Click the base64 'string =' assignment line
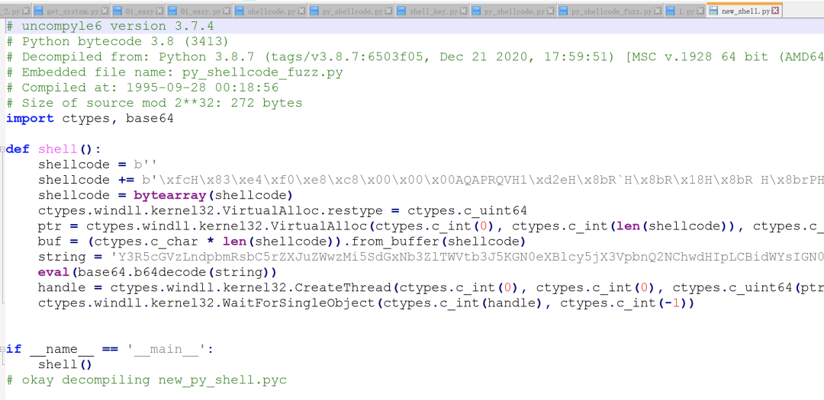Screen dimensions: 824x400 tap(431, 257)
